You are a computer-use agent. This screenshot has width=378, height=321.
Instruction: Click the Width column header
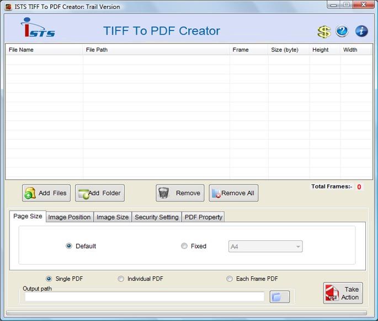(x=355, y=50)
